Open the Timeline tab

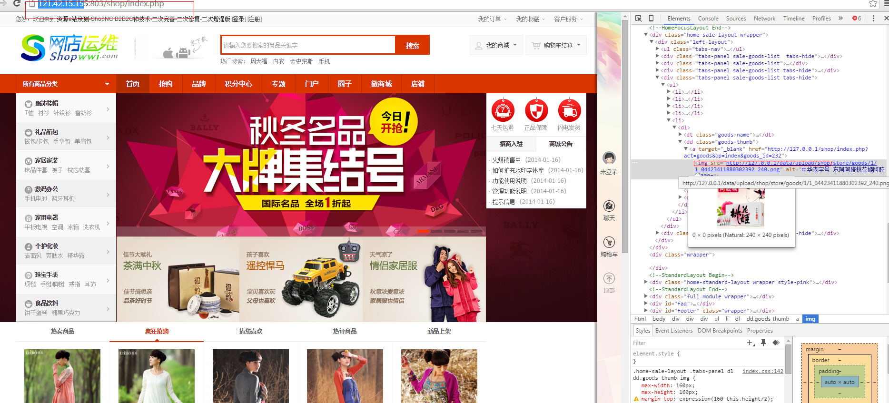[x=794, y=19]
